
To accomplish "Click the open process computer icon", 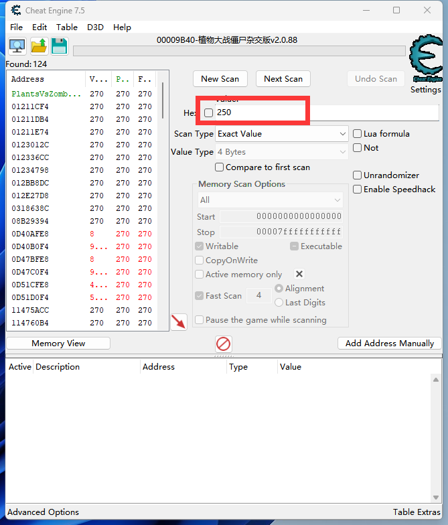I will (x=17, y=46).
